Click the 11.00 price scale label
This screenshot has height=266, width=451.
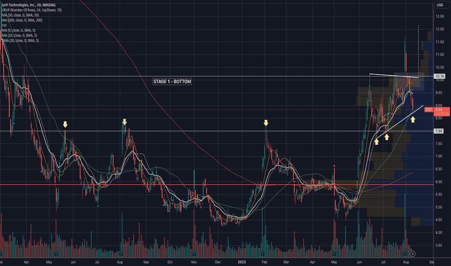(440, 55)
